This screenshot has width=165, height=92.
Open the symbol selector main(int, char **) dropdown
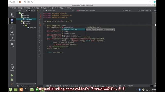pyautogui.click(x=101, y=10)
